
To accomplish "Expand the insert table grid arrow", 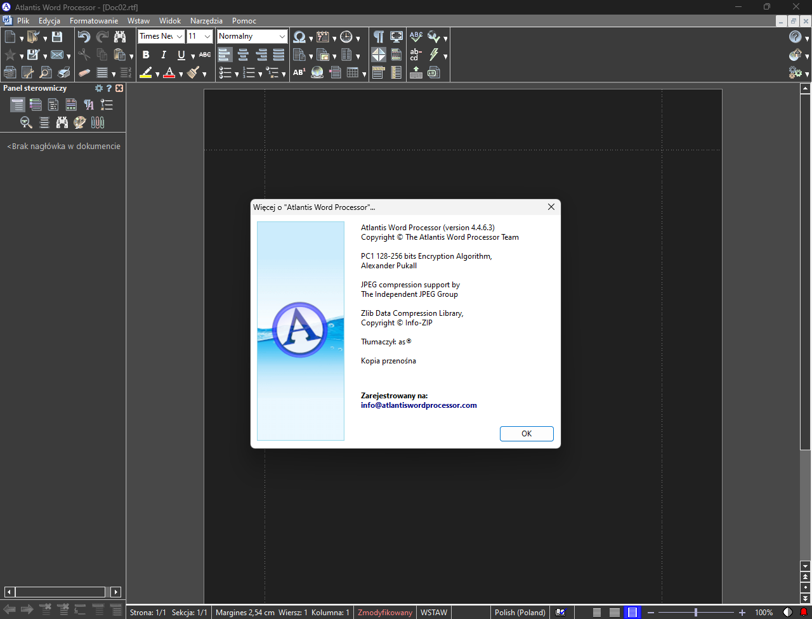I will [x=364, y=74].
